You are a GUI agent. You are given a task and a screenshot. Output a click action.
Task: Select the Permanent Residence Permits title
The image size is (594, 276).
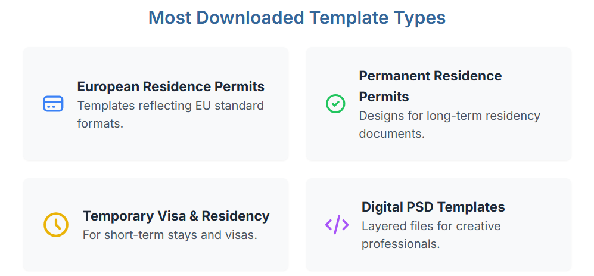click(430, 76)
